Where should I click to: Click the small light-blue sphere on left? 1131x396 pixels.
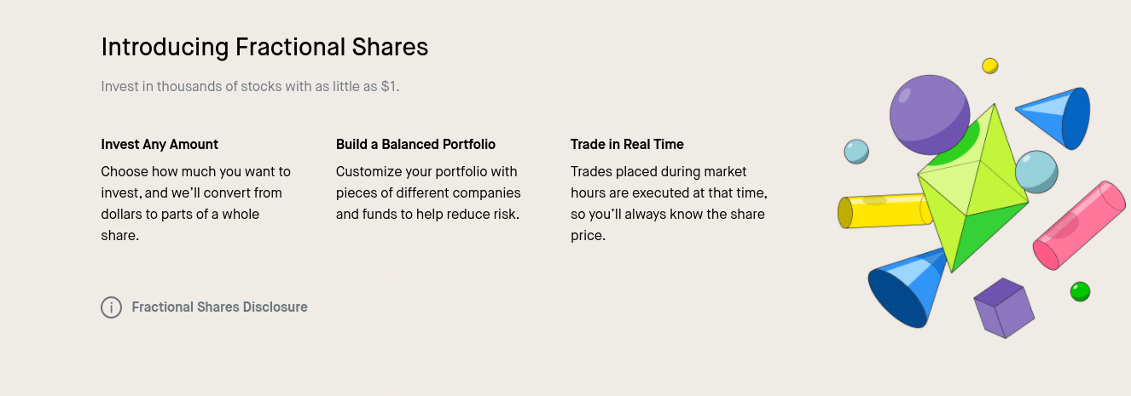tap(856, 152)
